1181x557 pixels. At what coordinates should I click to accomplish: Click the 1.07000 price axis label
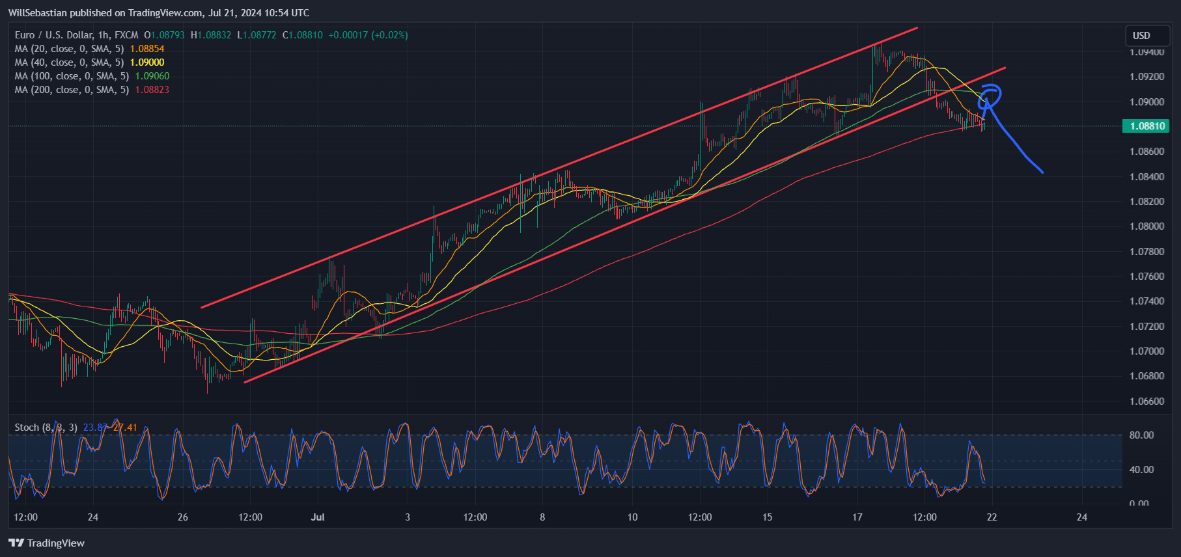[1146, 351]
